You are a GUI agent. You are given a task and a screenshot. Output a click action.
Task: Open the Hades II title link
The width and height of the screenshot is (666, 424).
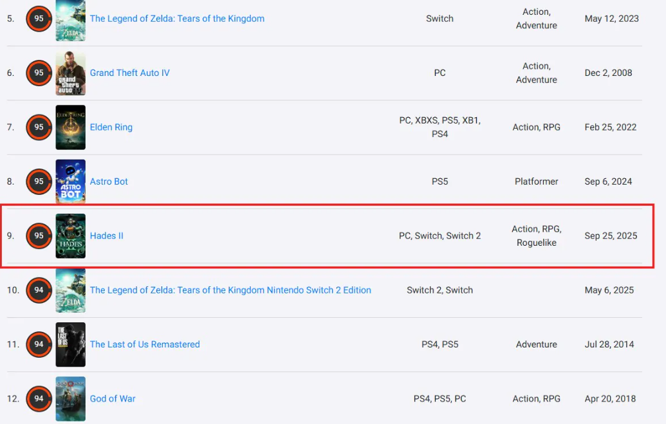(x=107, y=236)
